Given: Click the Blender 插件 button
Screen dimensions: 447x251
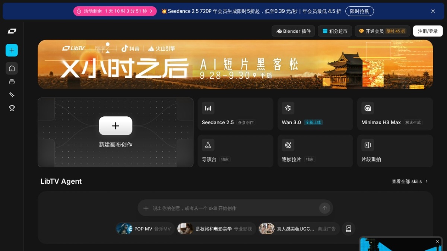Looking at the screenshot, I should point(293,31).
